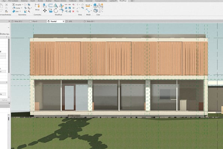Open the Unir geometry dropdown
Screen dimensions: 223x149
click(20, 11)
